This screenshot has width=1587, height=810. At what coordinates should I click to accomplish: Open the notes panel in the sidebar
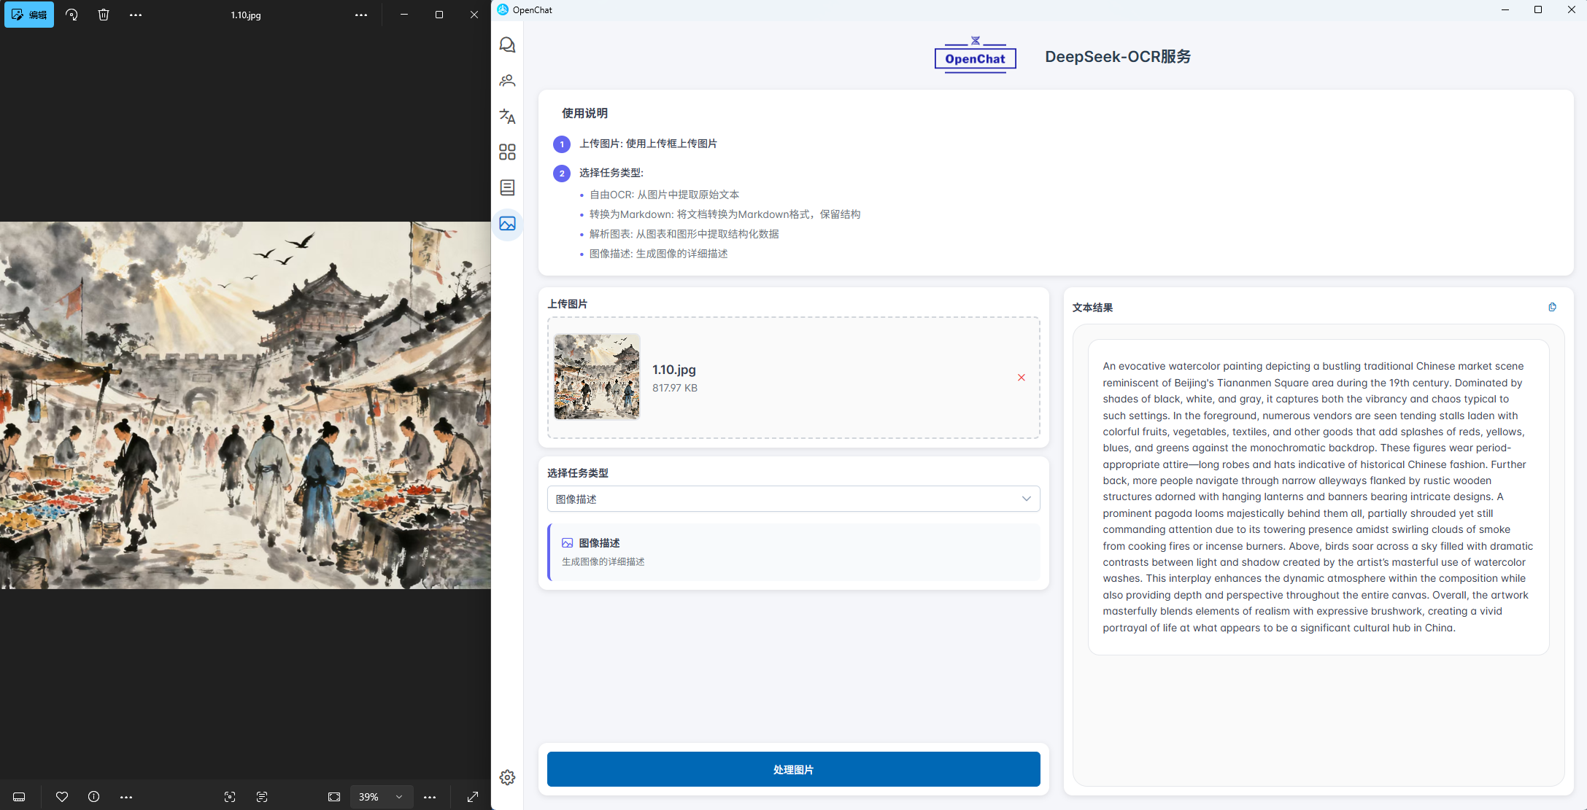click(507, 187)
